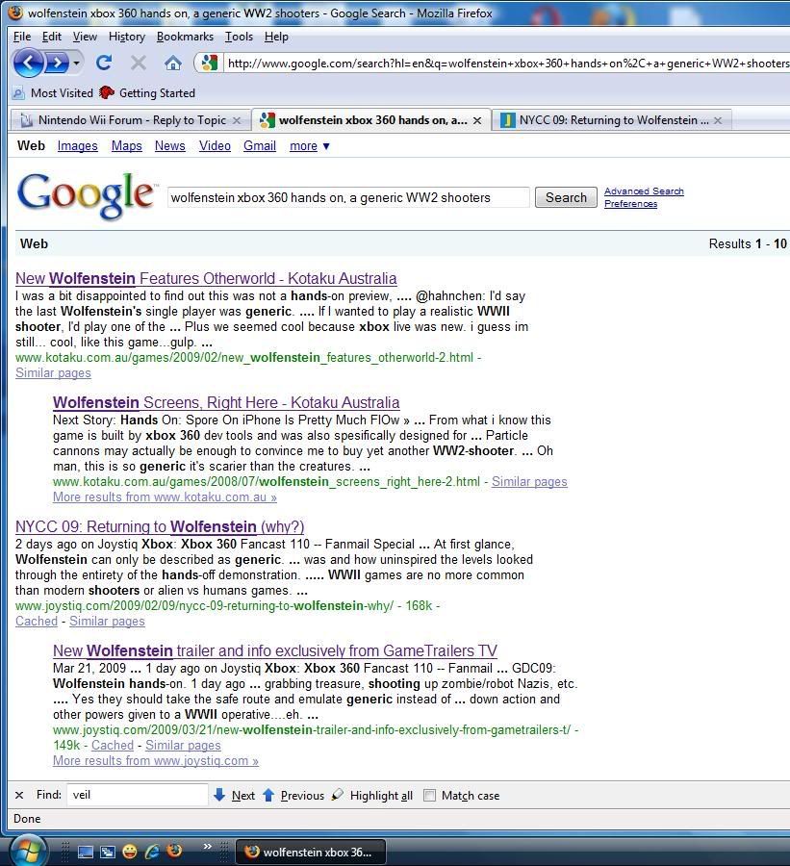The image size is (790, 866).
Task: Toggle Highlight all in Find bar
Action: pyautogui.click(x=372, y=796)
